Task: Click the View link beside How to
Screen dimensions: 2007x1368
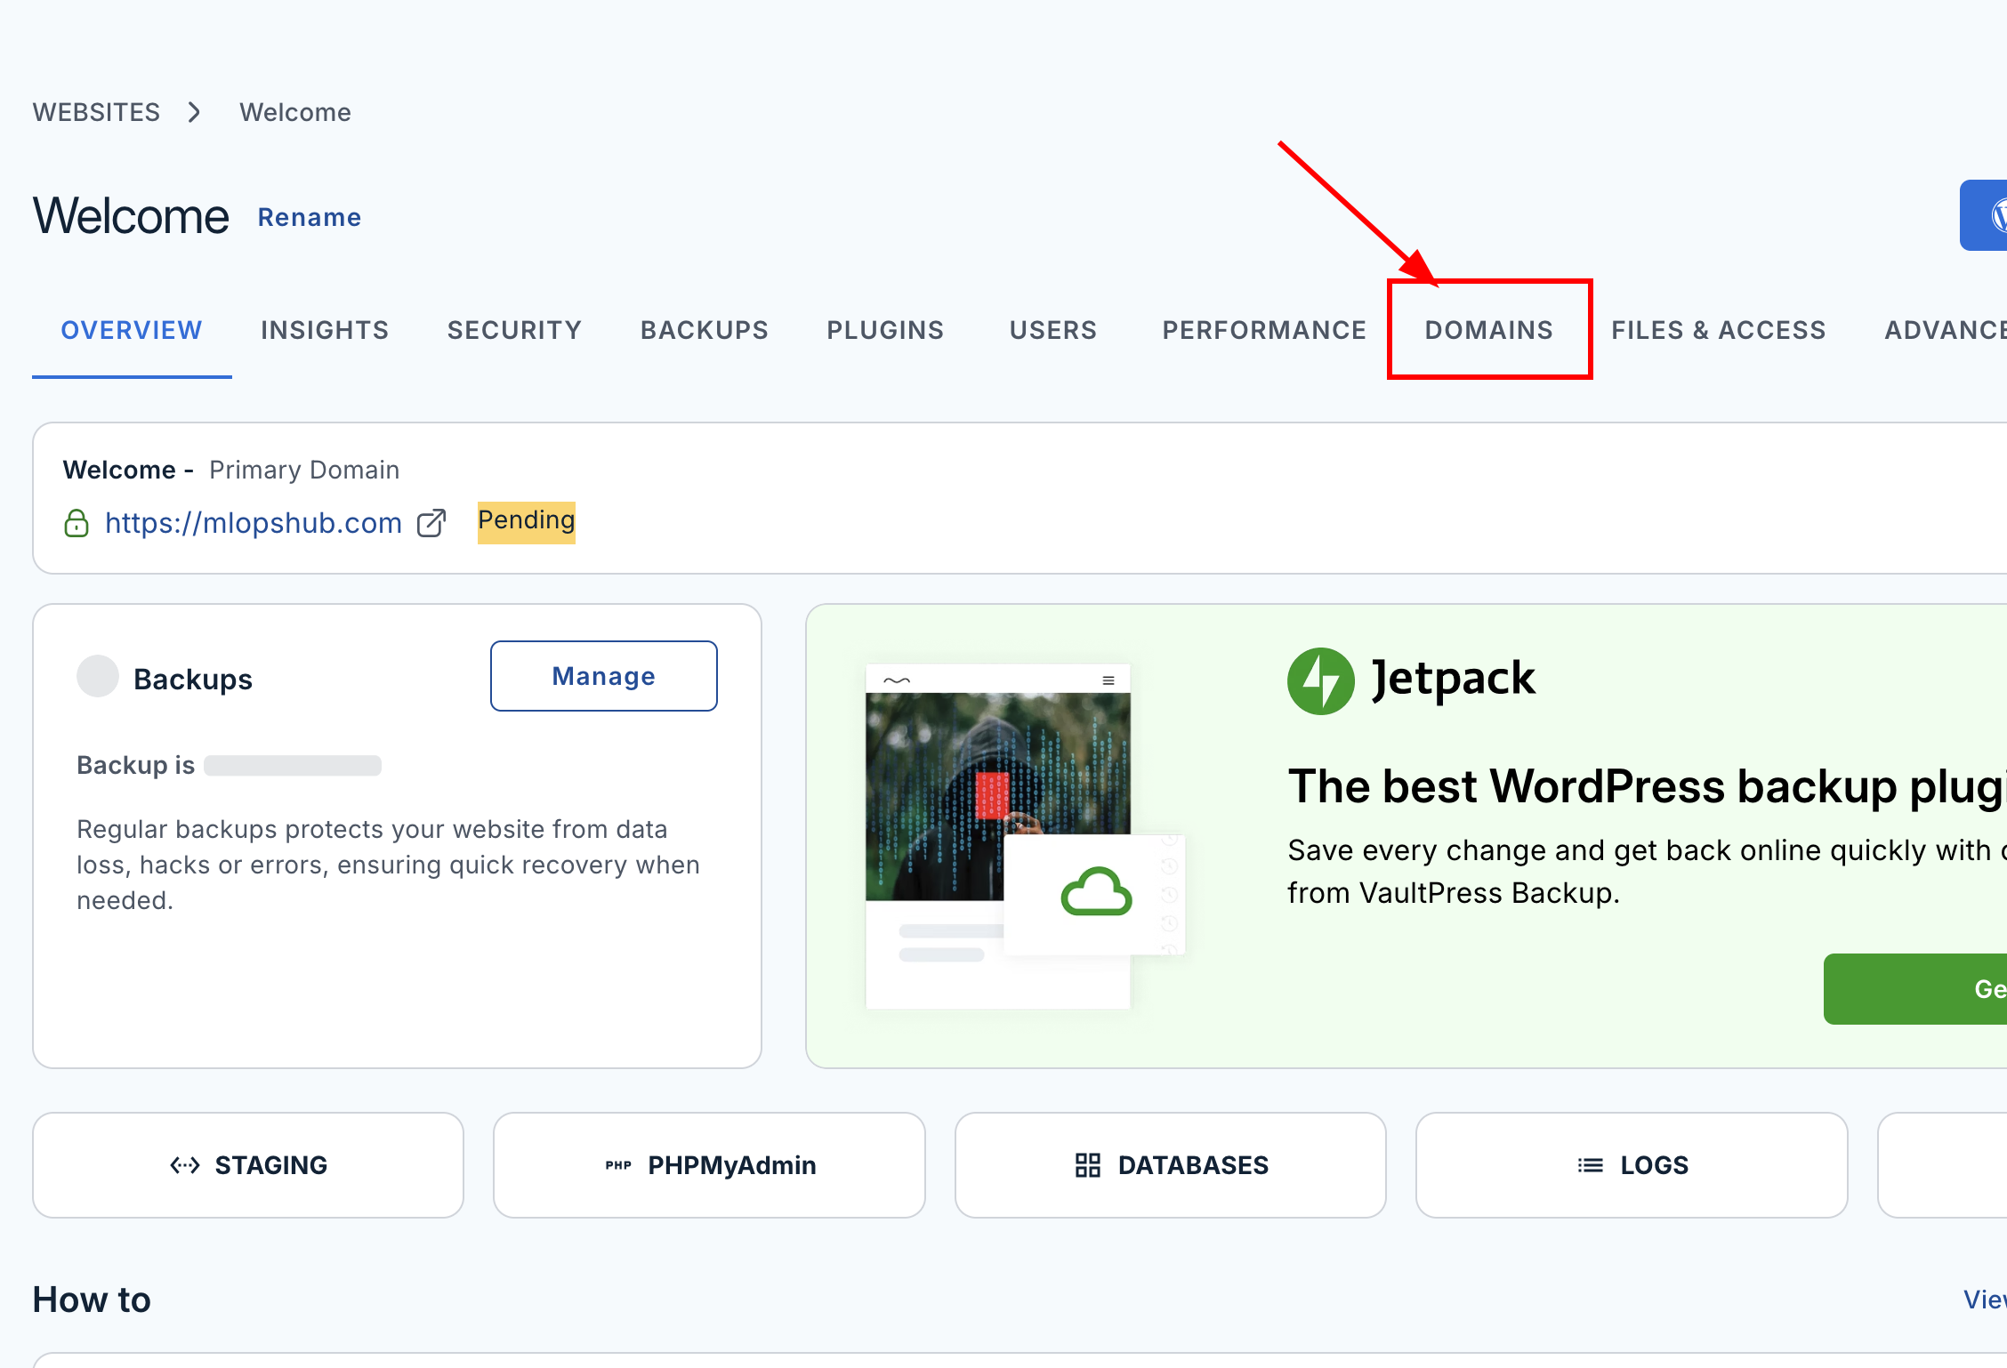Action: point(1985,1300)
